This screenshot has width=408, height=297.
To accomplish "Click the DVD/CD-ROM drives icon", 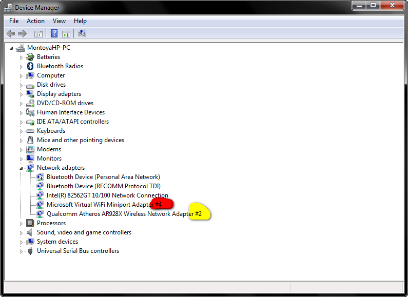I will click(30, 103).
